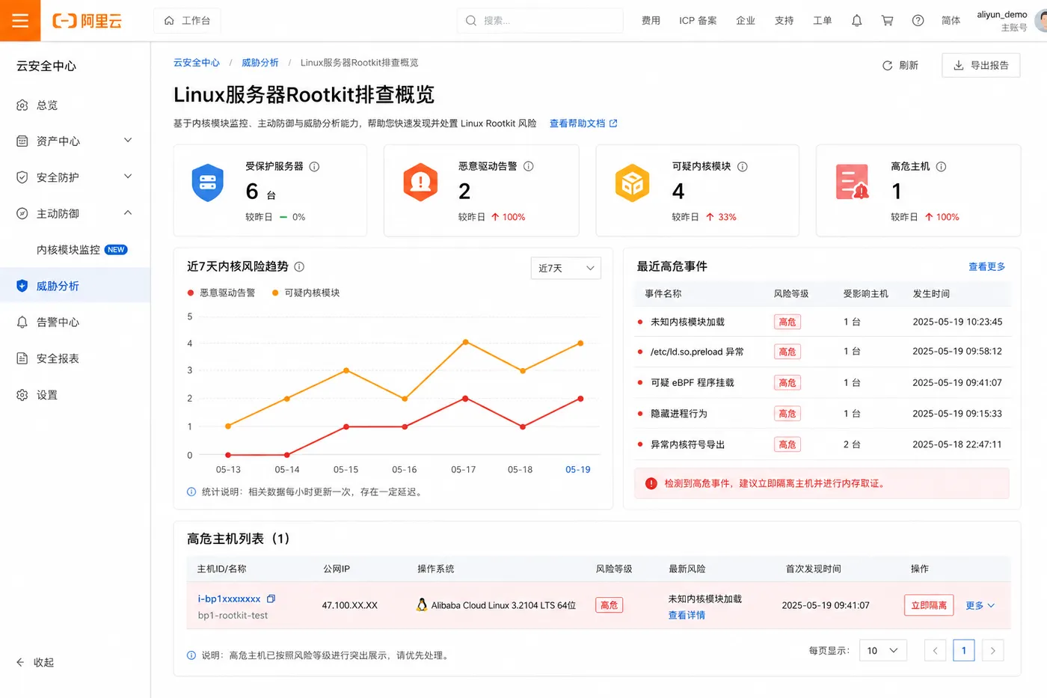1047x698 pixels.
Task: Open the page size 10 dropdown
Action: pos(883,651)
